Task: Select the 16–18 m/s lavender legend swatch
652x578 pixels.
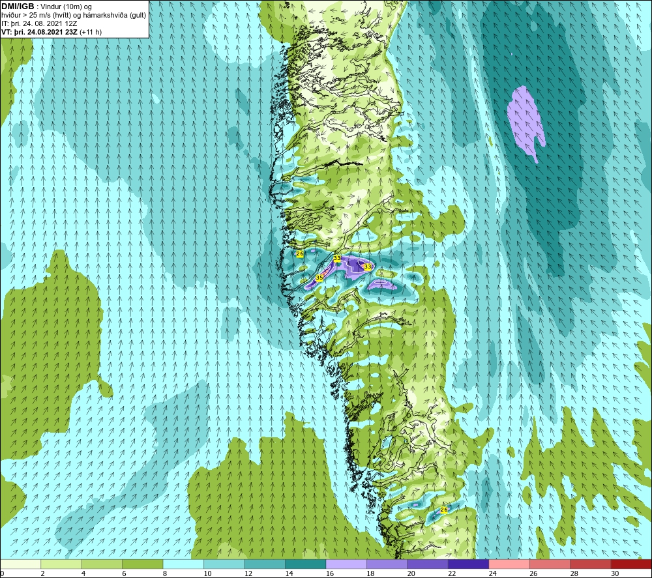Action: pyautogui.click(x=346, y=564)
